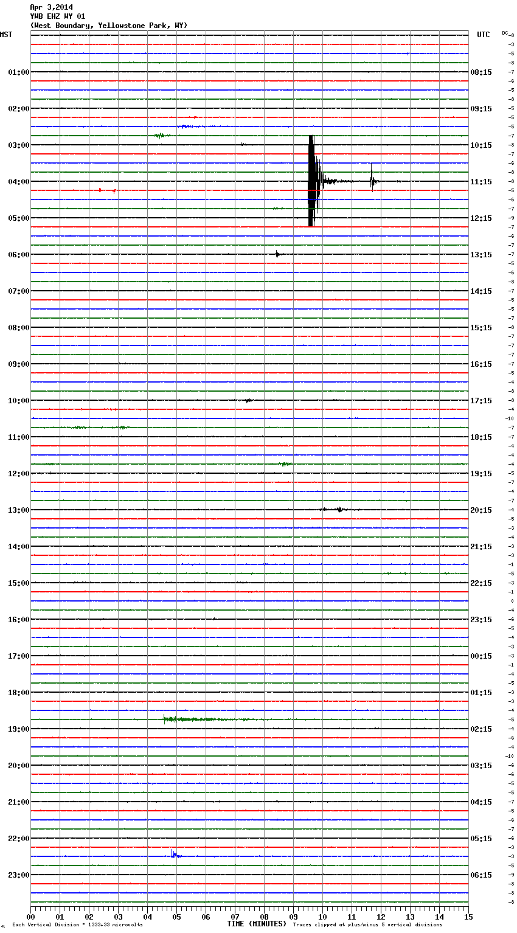Click the UTC time label "13:15"
The width and height of the screenshot is (517, 933).
481,255
